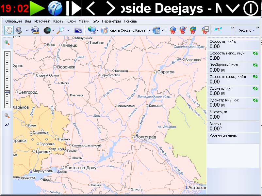The image size is (262, 196).
Task: Zoom out with the magnifier below slider
Action: (7, 115)
